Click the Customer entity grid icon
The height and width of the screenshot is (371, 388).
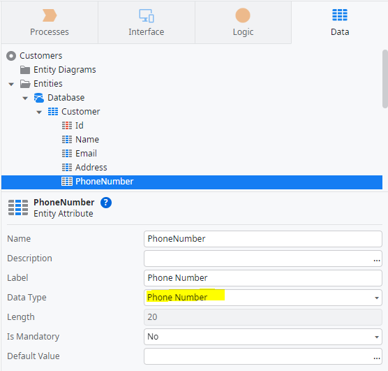tap(53, 112)
